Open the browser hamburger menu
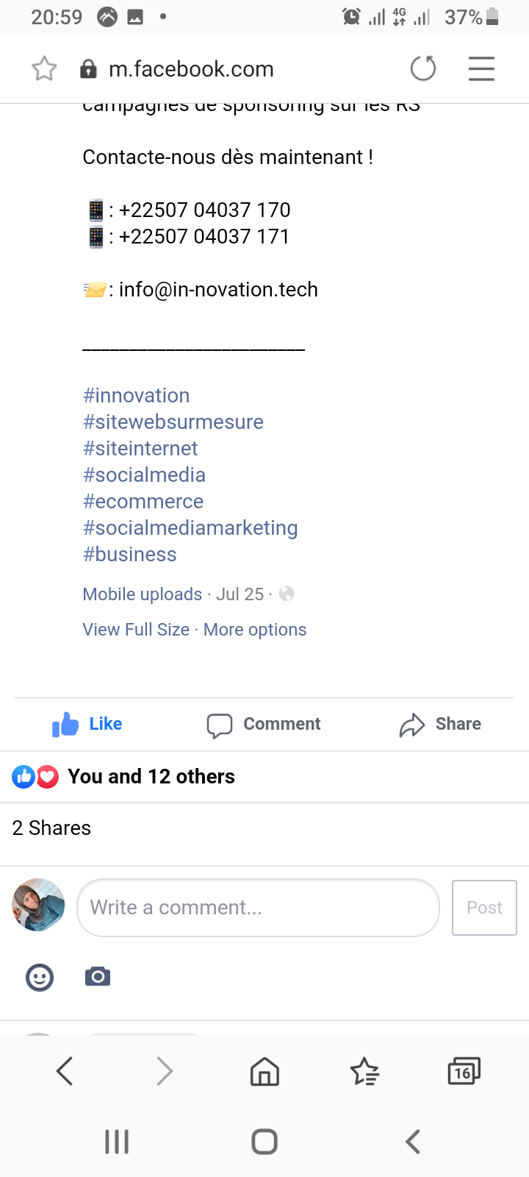This screenshot has width=529, height=1177. click(x=481, y=69)
